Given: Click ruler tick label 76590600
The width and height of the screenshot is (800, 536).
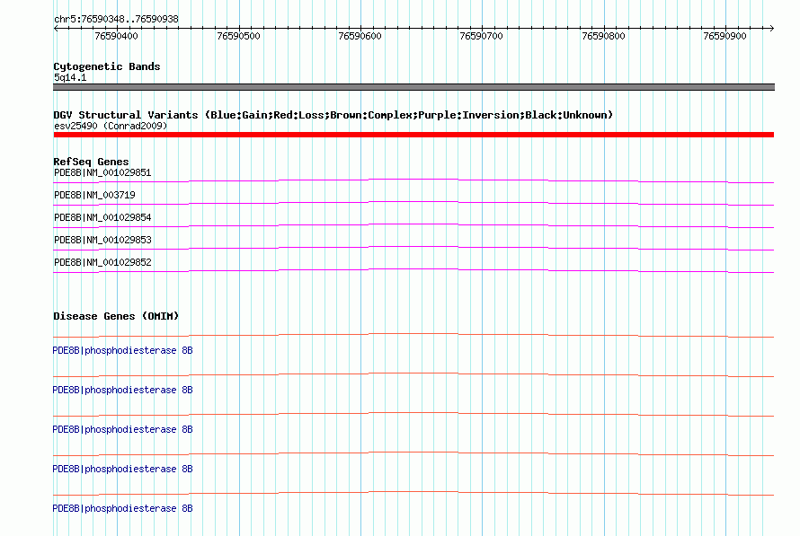Looking at the screenshot, I should click(360, 36).
